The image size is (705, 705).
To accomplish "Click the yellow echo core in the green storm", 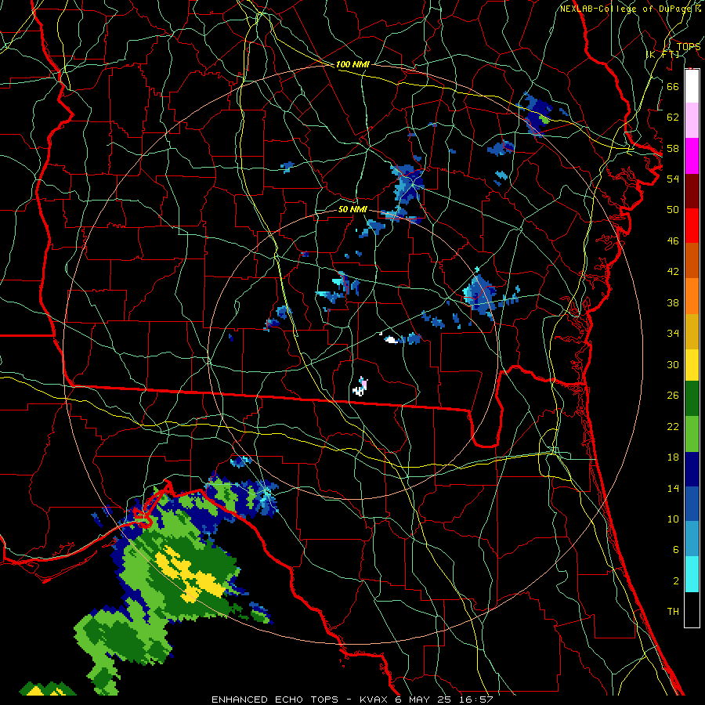I will [191, 576].
